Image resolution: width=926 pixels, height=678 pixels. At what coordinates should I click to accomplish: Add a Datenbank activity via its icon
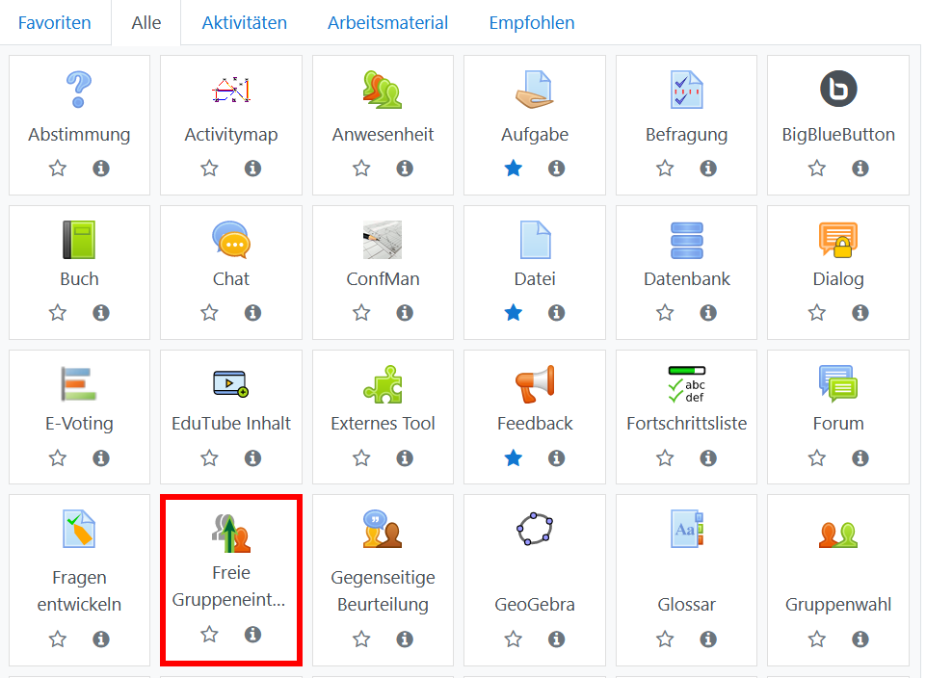pos(686,240)
